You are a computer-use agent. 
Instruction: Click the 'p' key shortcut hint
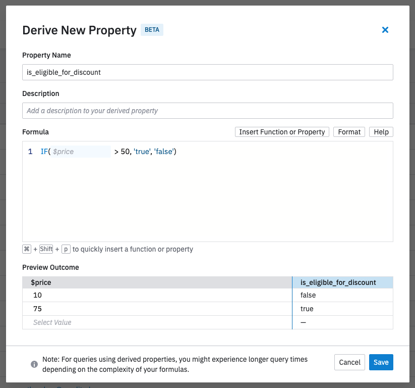(x=66, y=249)
